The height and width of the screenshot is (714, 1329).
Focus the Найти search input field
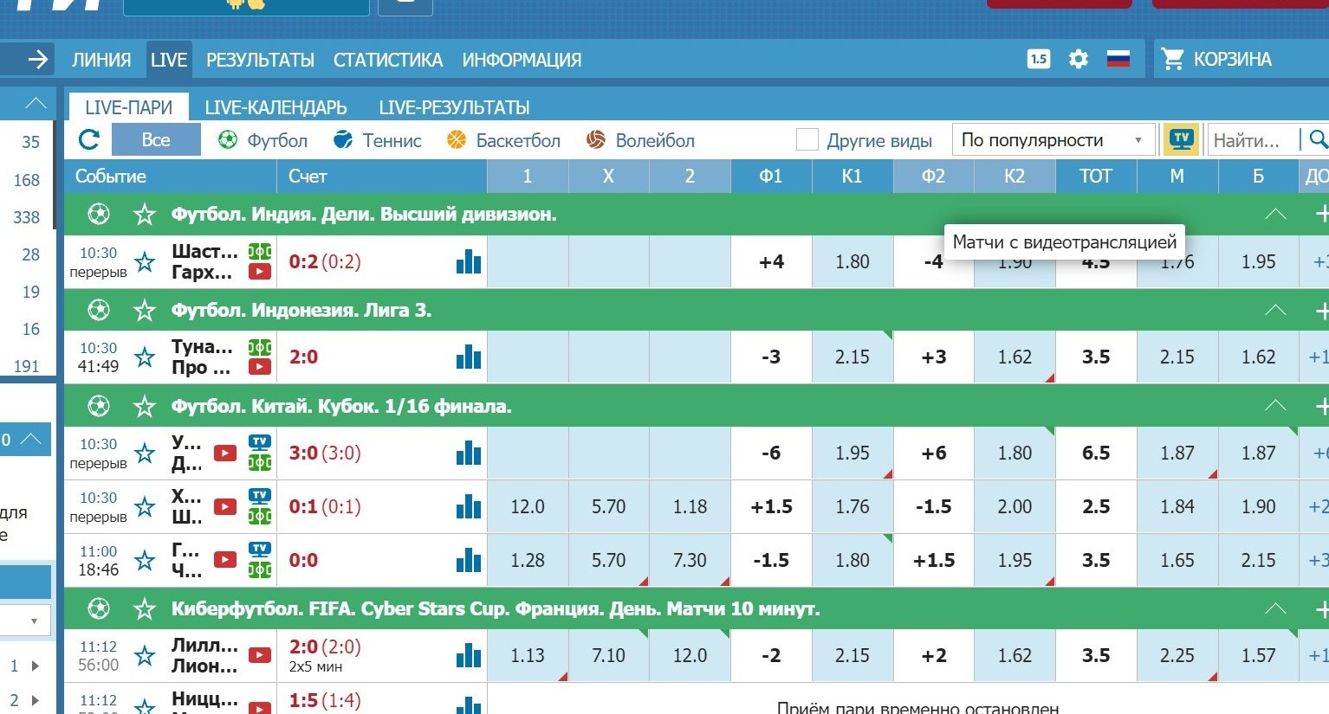(1253, 139)
